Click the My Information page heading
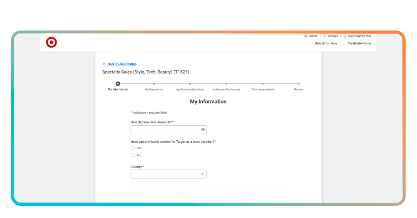Screen dimensions: 417x218 click(x=208, y=102)
